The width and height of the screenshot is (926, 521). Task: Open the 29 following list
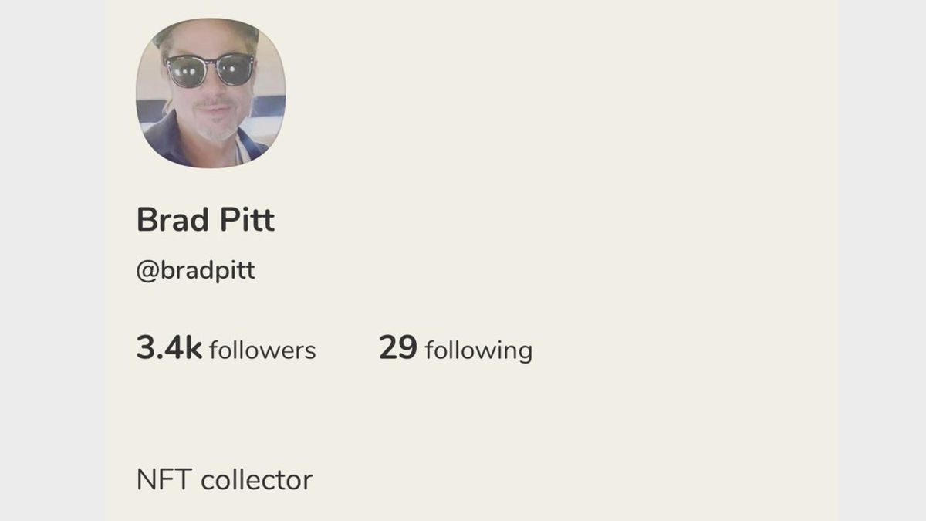[455, 349]
